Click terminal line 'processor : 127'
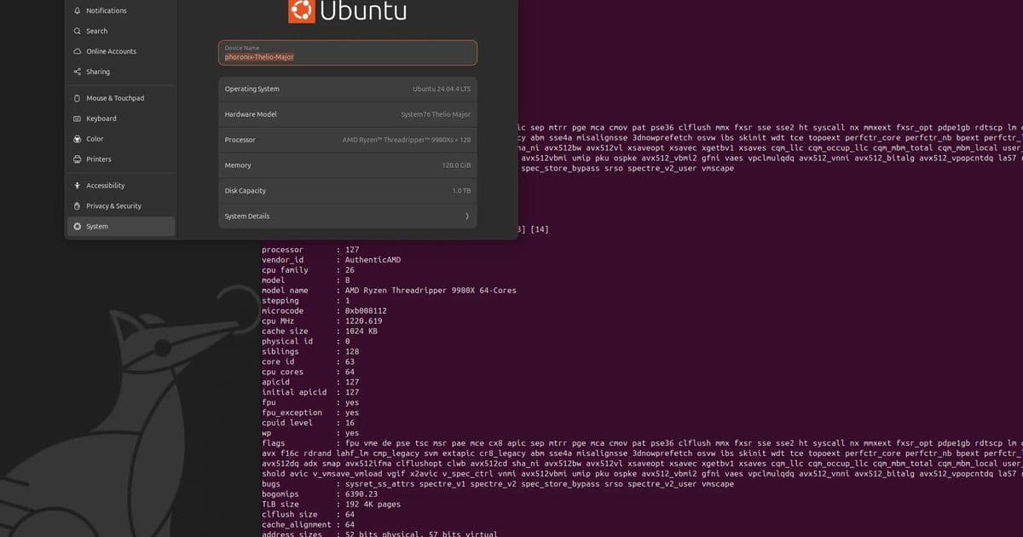Image resolution: width=1023 pixels, height=537 pixels. 310,250
